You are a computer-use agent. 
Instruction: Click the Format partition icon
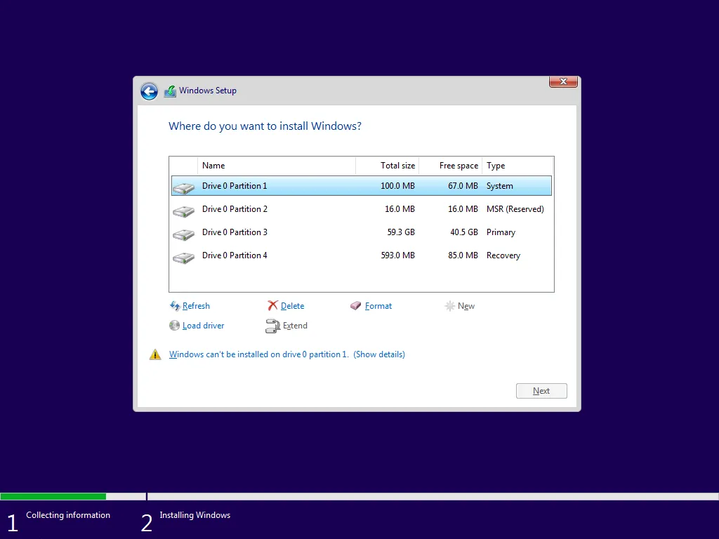(x=355, y=305)
